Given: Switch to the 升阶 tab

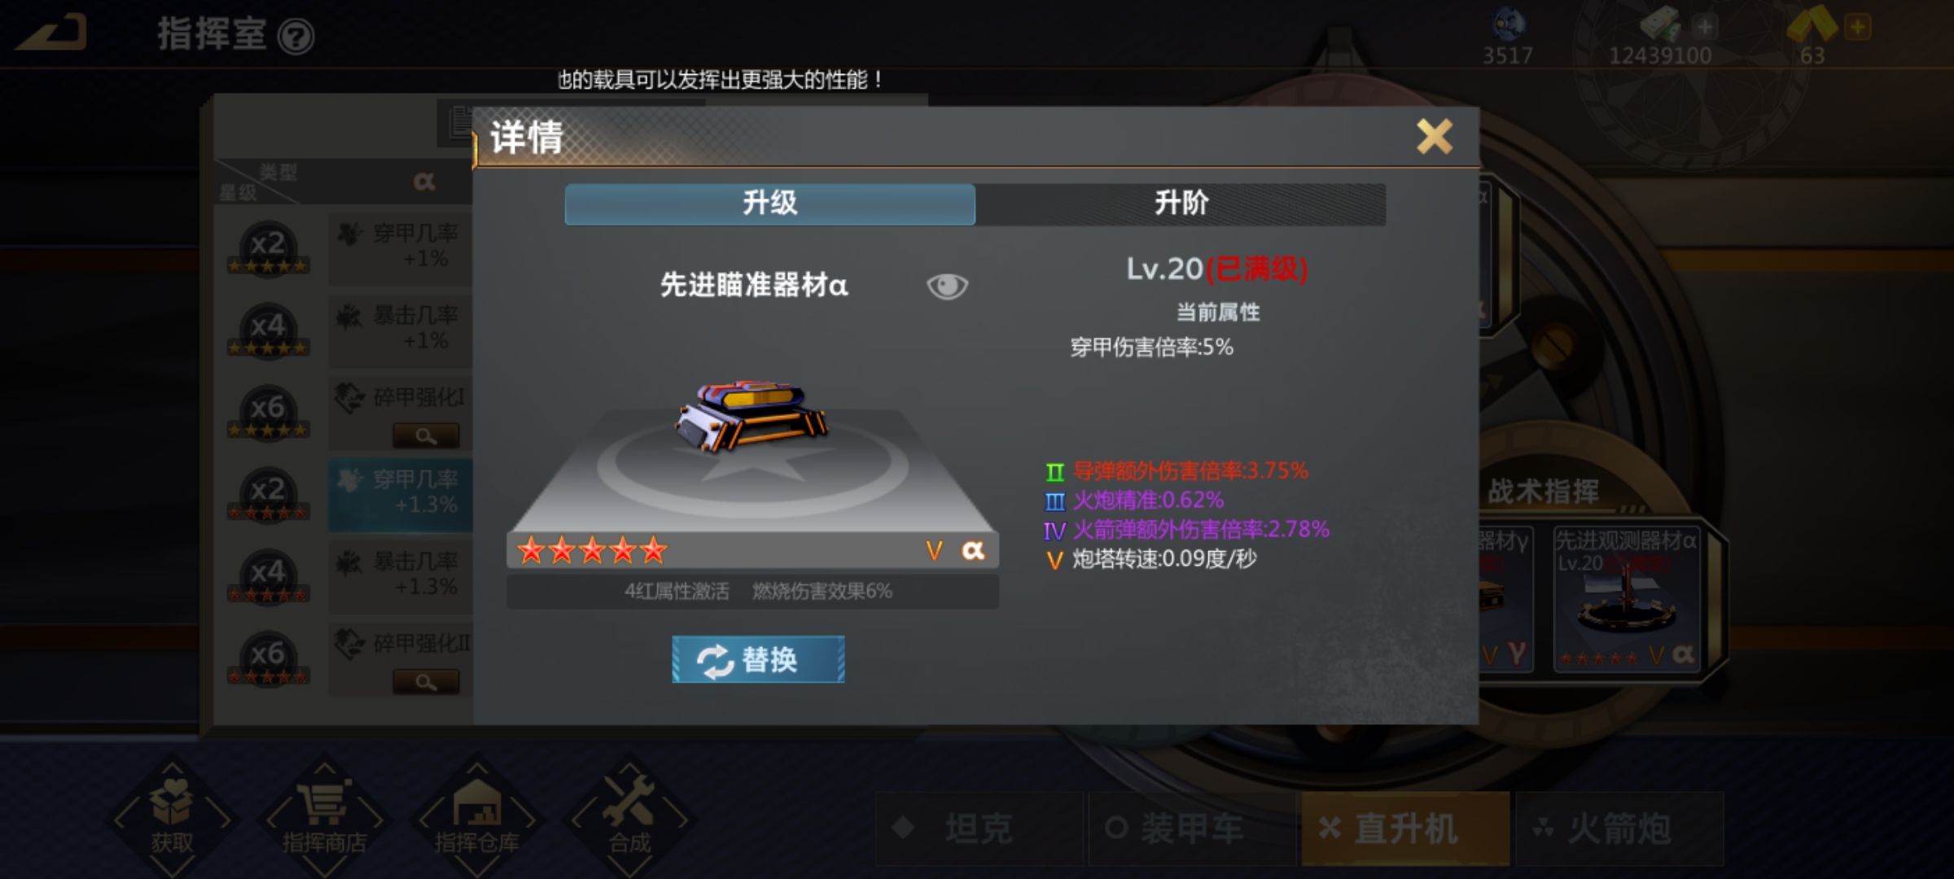Looking at the screenshot, I should click(x=1181, y=203).
